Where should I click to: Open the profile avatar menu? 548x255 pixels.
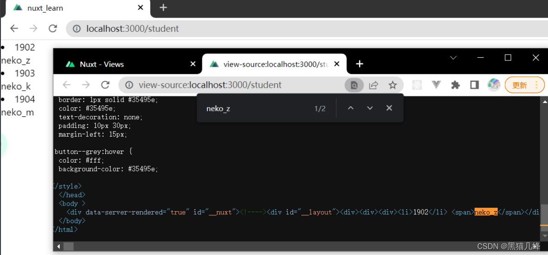(x=494, y=85)
